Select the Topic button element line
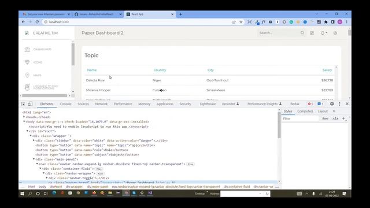This screenshot has width=370, height=208. 95,145
